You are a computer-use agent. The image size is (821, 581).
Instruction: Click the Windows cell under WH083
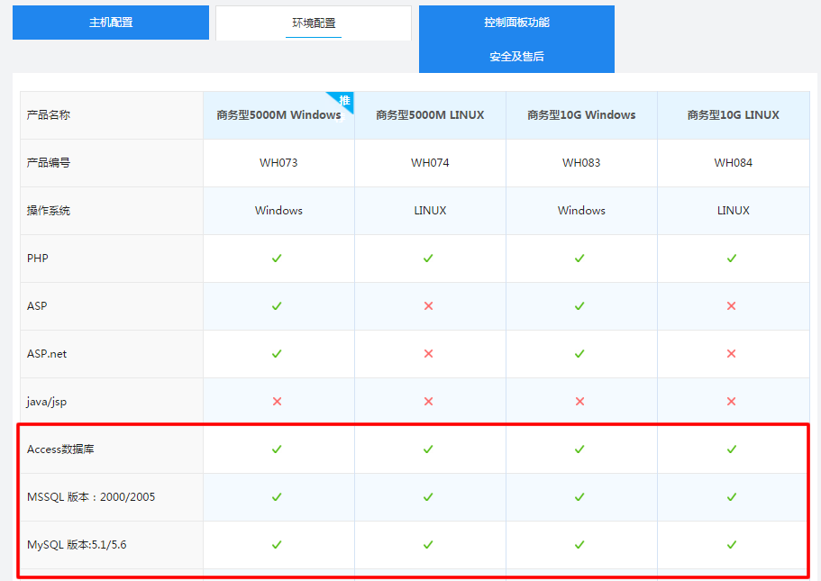[x=580, y=210]
